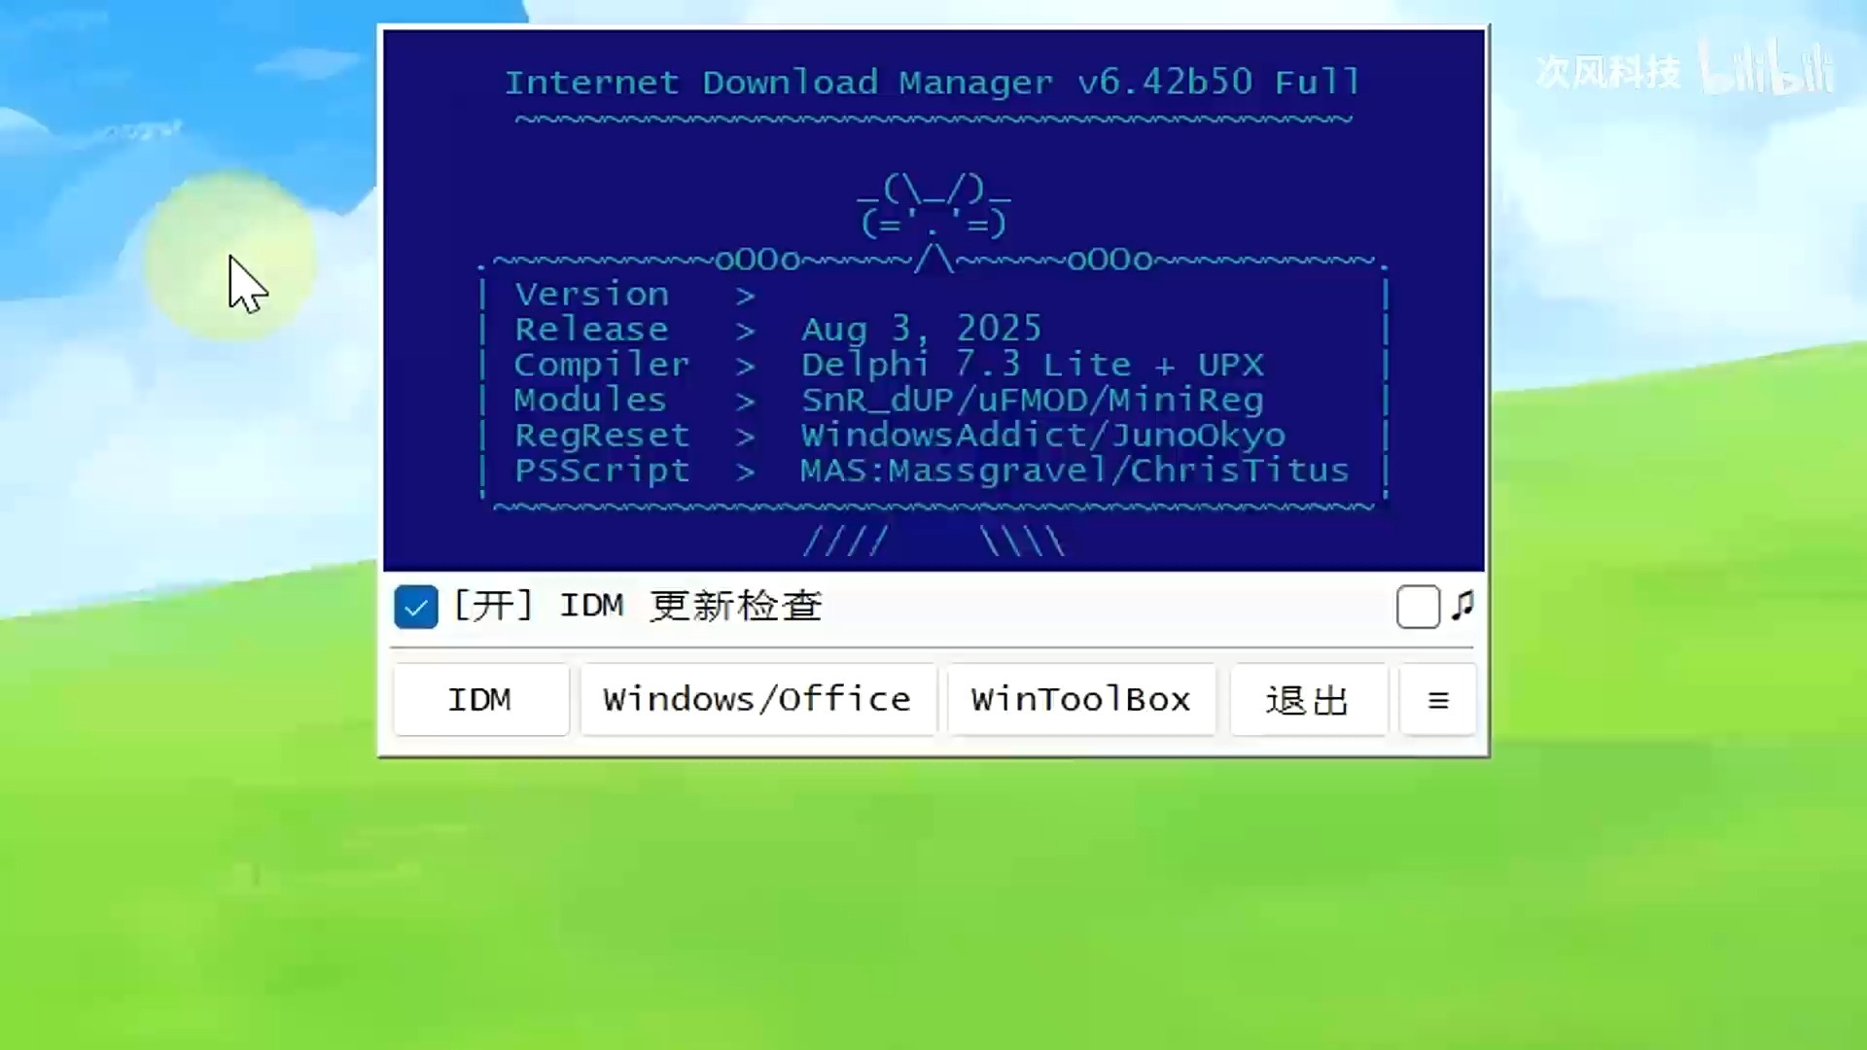Click the release date Aug 3, 2025
The height and width of the screenshot is (1050, 1867).
pyautogui.click(x=920, y=329)
